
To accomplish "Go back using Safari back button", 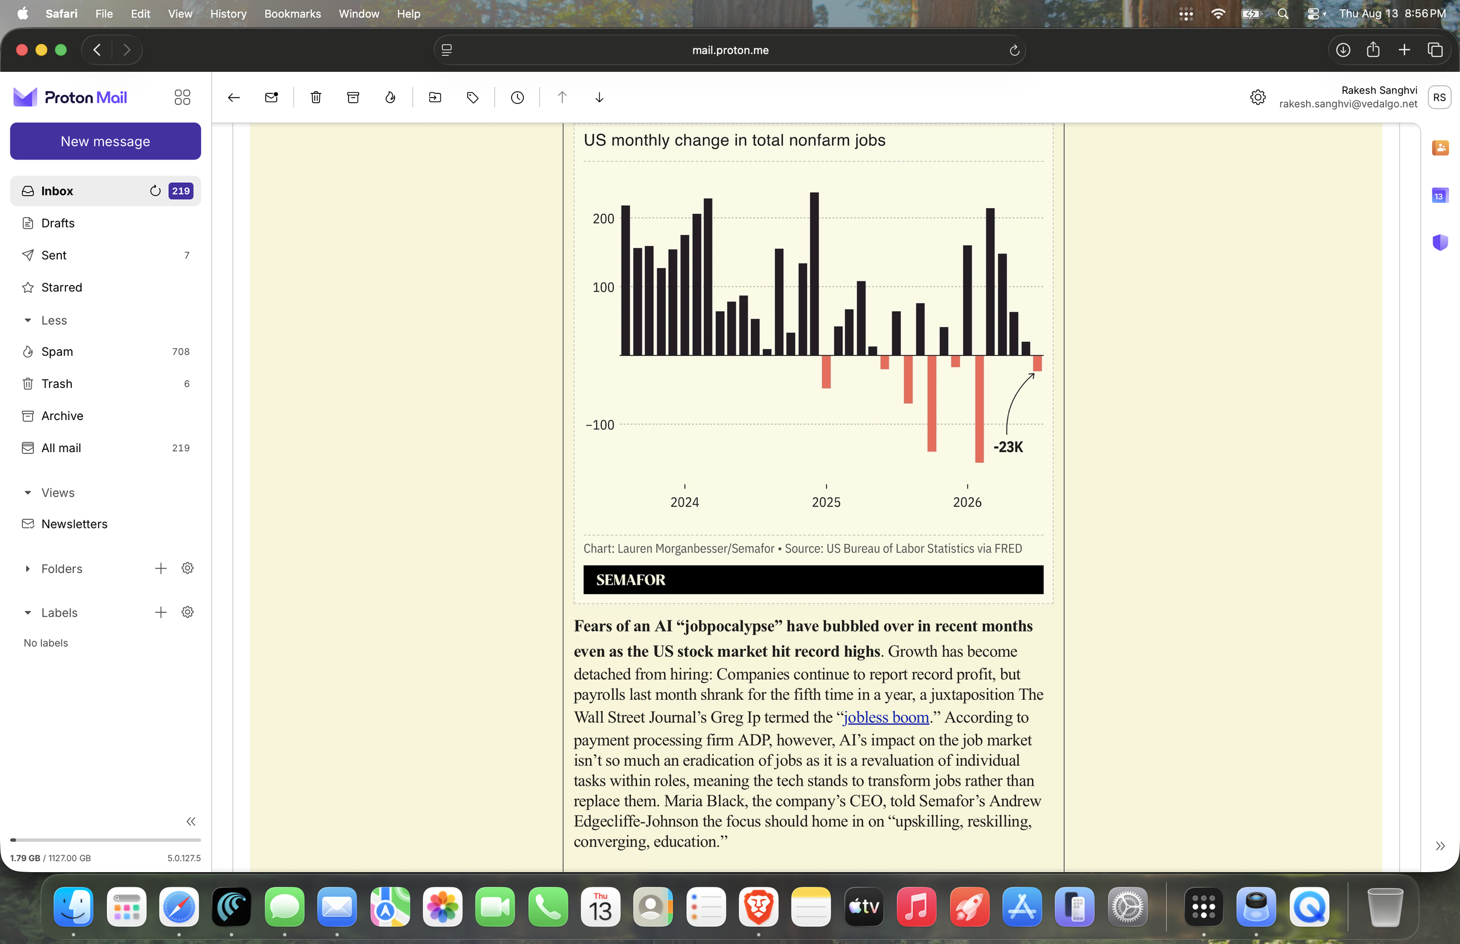I will (x=97, y=50).
